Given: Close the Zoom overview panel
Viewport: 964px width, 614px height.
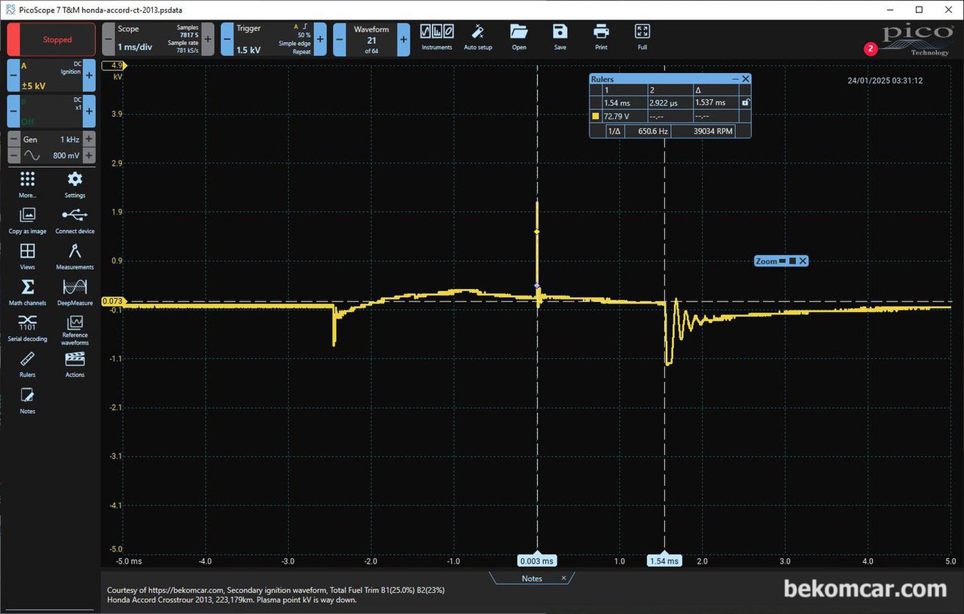Looking at the screenshot, I should click(803, 262).
